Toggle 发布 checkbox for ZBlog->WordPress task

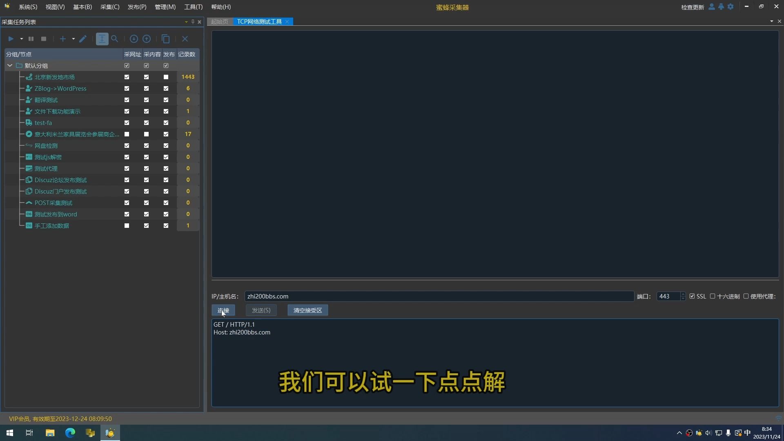click(165, 88)
